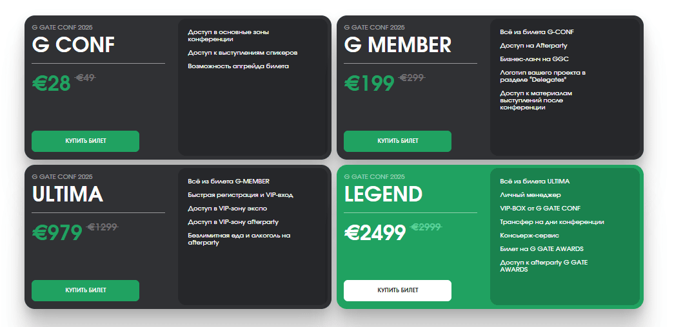Select the €199 price label
Screen dimensions: 683x327
pyautogui.click(x=369, y=84)
